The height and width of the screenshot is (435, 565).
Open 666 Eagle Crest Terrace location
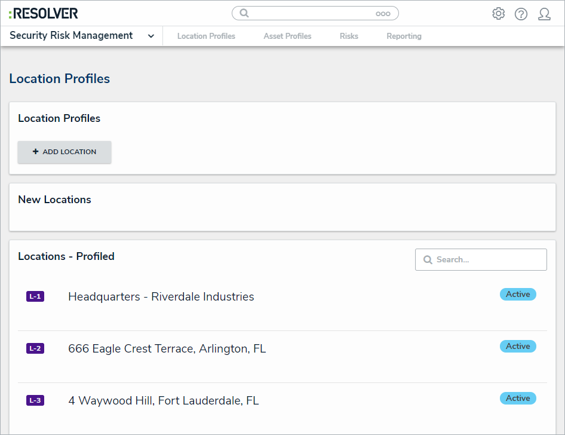tap(167, 349)
